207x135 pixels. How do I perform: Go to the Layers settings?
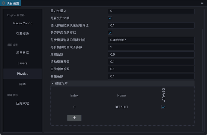click(22, 63)
